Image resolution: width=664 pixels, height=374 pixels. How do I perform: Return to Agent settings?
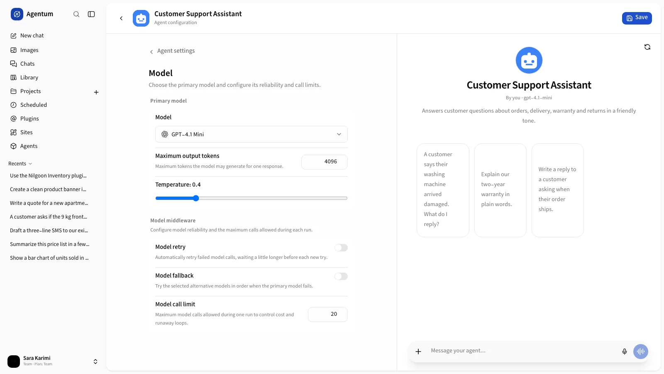(172, 51)
